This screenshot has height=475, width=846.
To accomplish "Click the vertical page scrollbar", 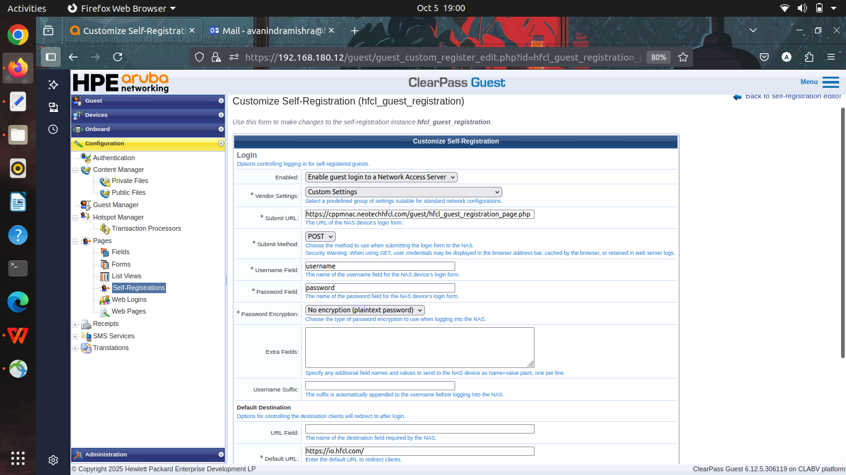I will click(x=842, y=232).
